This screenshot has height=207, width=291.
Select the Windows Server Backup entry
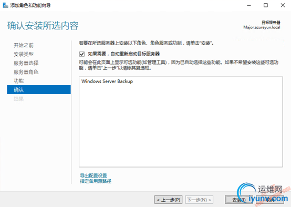click(107, 81)
